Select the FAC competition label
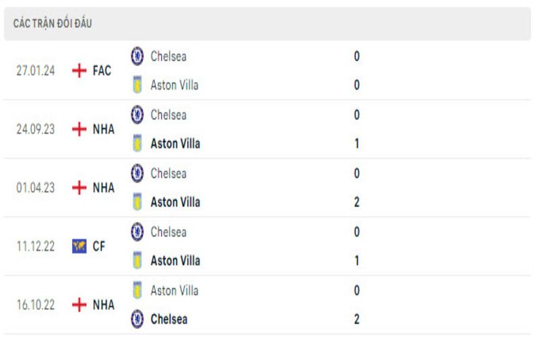This screenshot has height=337, width=539. 102,70
